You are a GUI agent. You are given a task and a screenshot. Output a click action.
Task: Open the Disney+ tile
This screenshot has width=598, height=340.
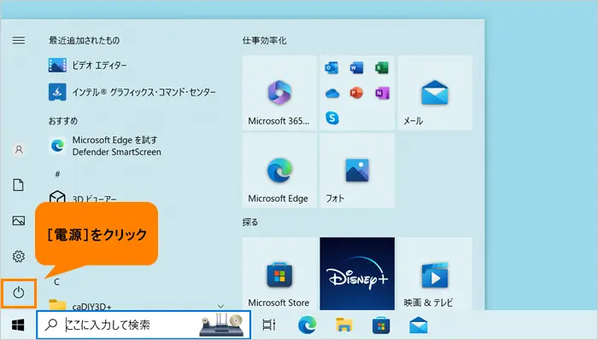click(x=357, y=274)
